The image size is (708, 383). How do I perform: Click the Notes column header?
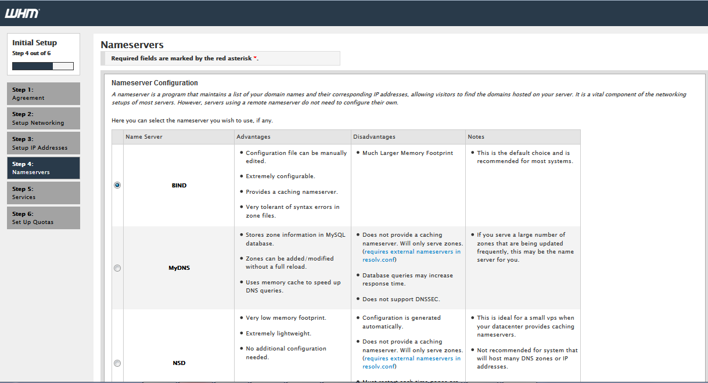coord(523,137)
